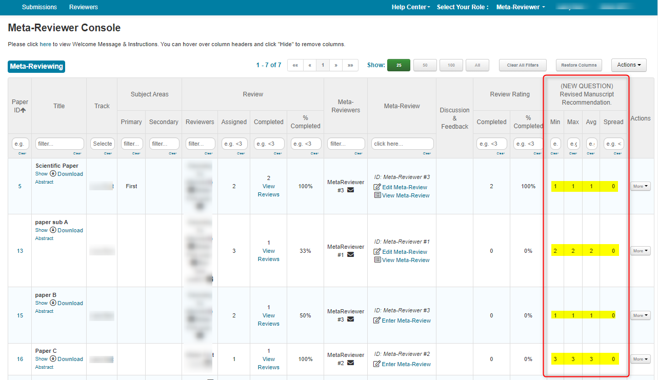The height and width of the screenshot is (380, 658).
Task: Email MetaReviewer #3 for Scientific Paper
Action: (351, 190)
